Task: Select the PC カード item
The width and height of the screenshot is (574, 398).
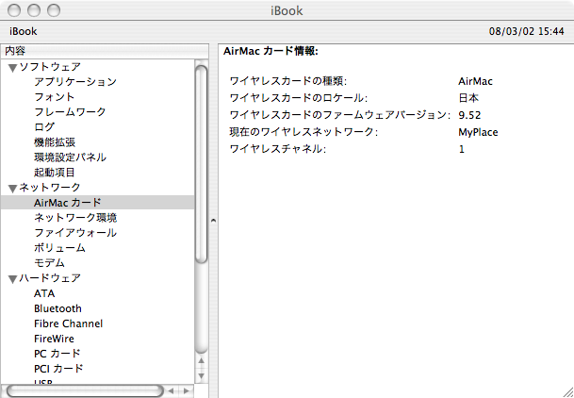Action: click(57, 354)
